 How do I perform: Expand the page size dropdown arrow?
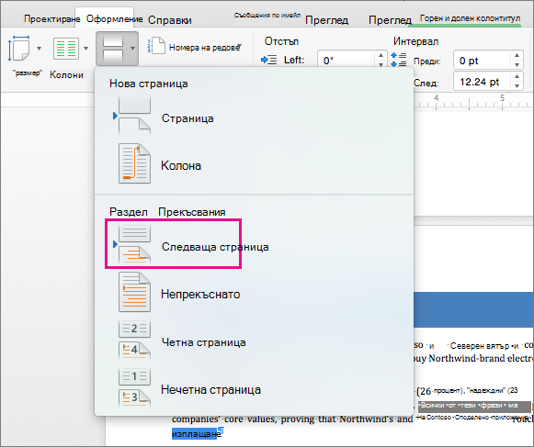40,49
